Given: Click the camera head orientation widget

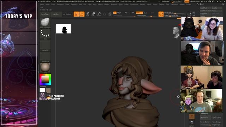Looking at the screenshot, I should pyautogui.click(x=176, y=32).
